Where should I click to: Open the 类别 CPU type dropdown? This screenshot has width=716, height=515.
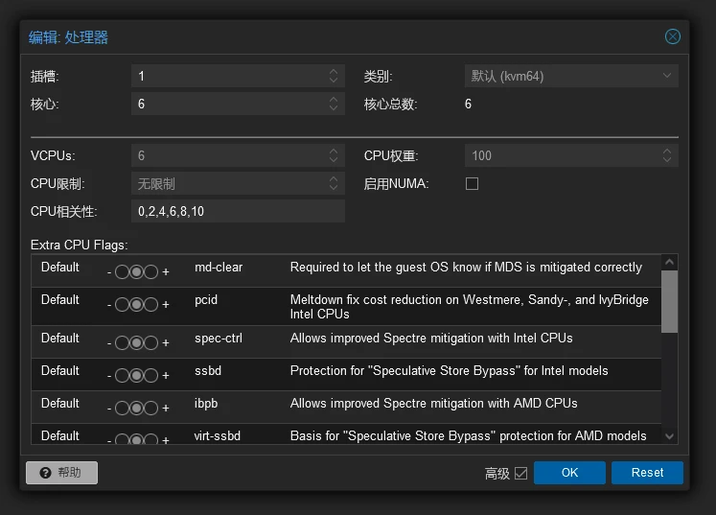(571, 76)
